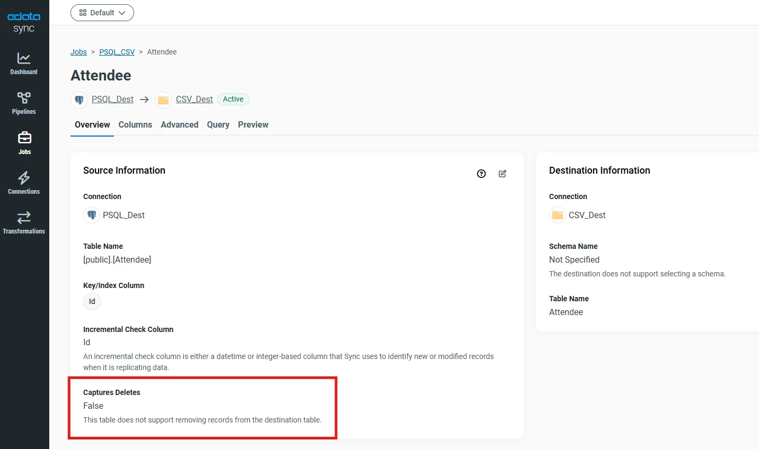Click CSV_Dest text under Destination Connection

point(587,215)
